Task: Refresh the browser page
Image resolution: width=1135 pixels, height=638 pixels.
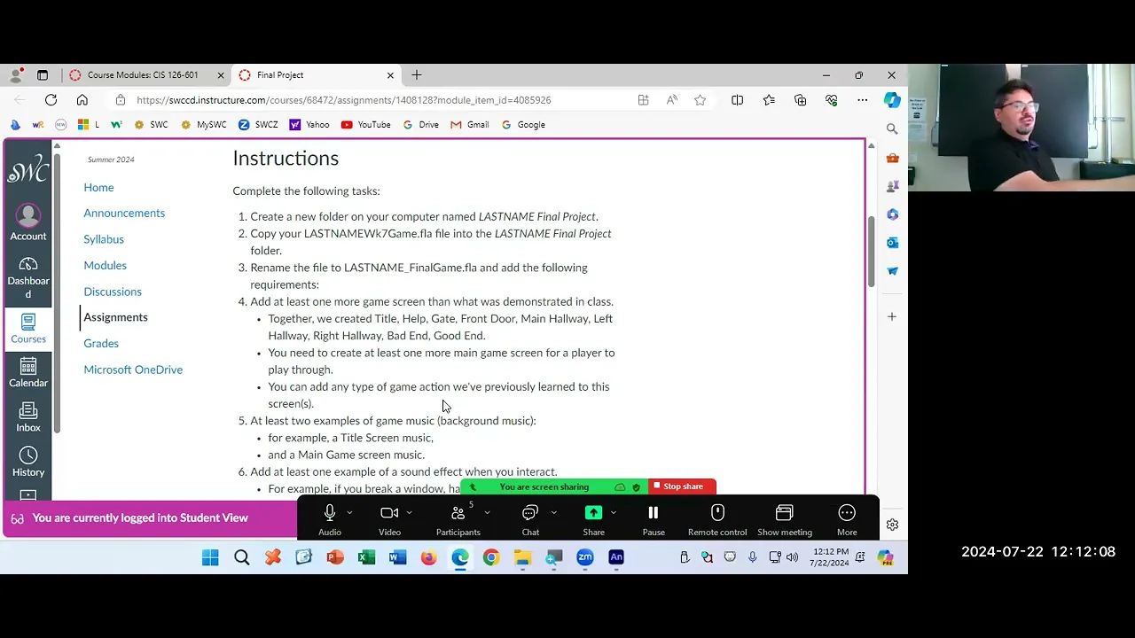Action: tap(51, 100)
